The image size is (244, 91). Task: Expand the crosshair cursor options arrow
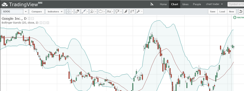[72, 12]
